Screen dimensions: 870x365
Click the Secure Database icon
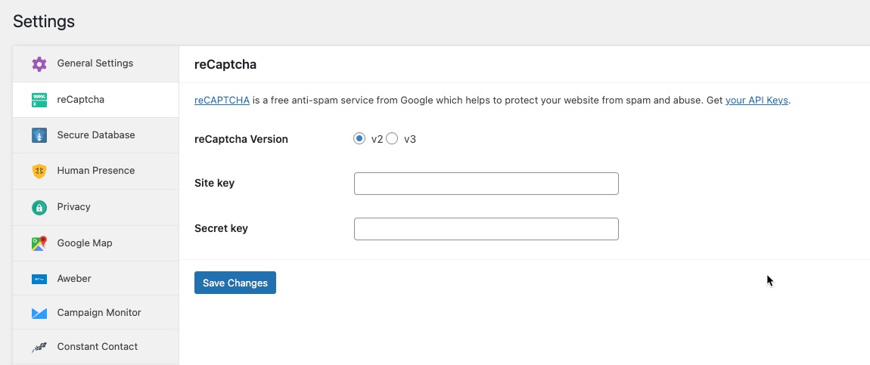point(39,135)
